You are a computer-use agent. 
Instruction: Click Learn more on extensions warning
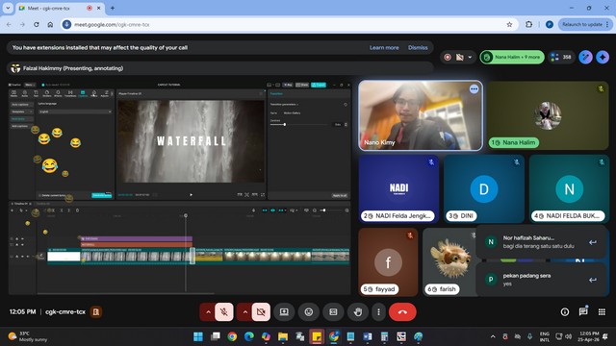point(384,47)
